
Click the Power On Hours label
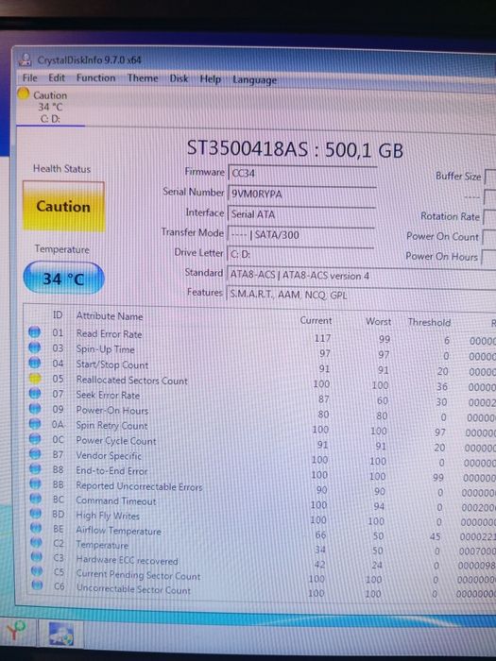441,256
